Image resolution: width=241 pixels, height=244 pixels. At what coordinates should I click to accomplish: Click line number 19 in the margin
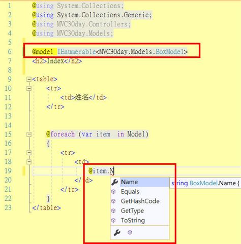point(8,171)
